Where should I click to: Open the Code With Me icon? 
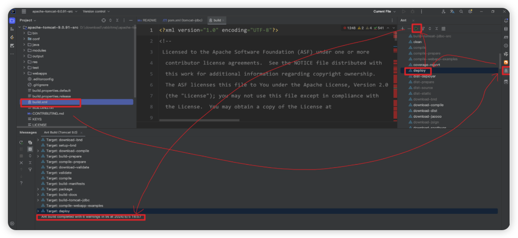[443, 11]
